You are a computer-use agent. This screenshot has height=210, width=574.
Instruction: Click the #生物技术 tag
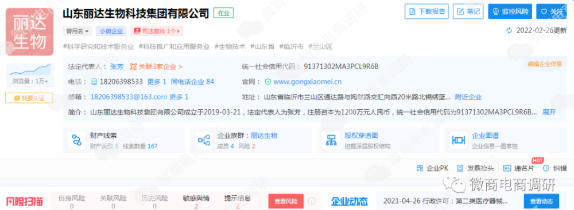point(230,47)
